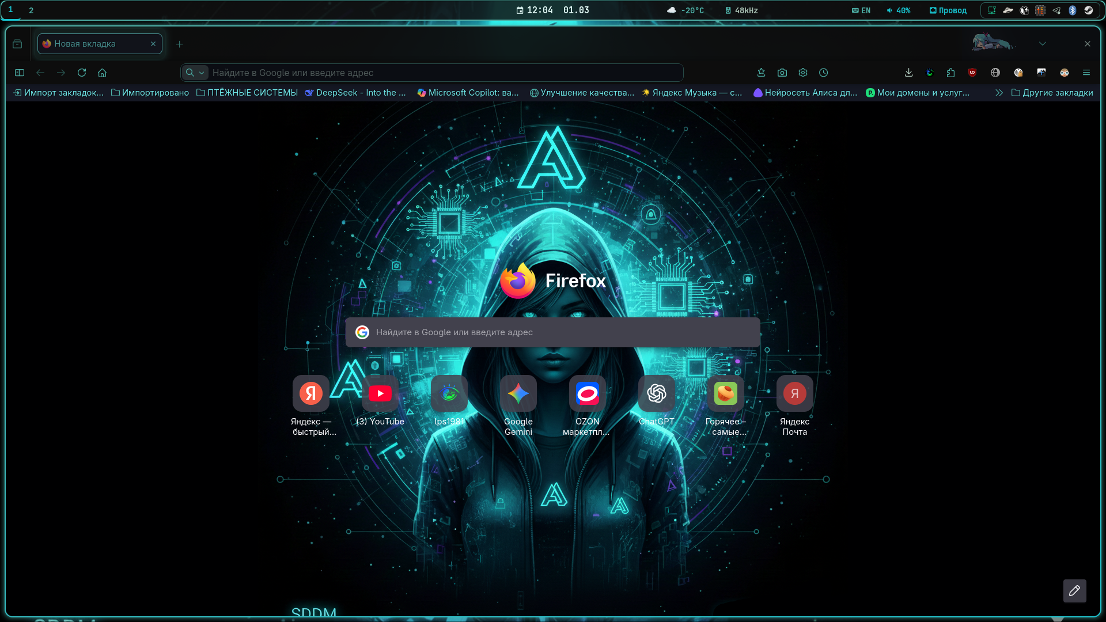Click the pencil customize new tab button
The height and width of the screenshot is (622, 1106).
click(1074, 591)
